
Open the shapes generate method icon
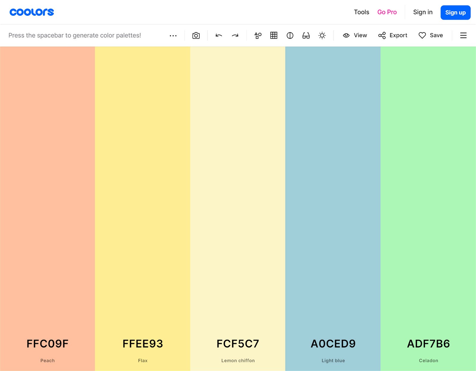258,35
